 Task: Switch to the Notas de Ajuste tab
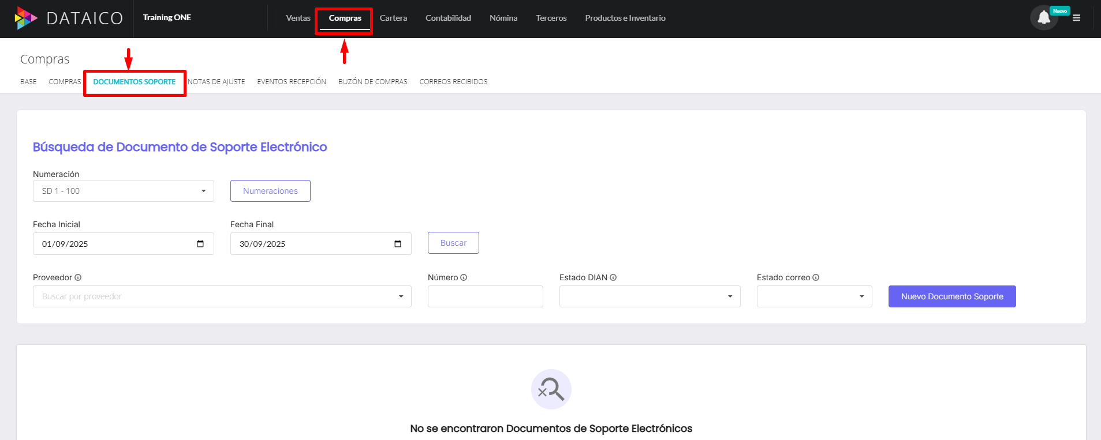[217, 82]
